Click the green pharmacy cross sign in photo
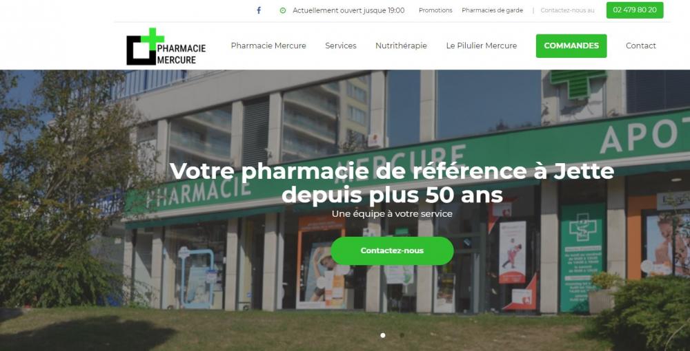 (578, 83)
